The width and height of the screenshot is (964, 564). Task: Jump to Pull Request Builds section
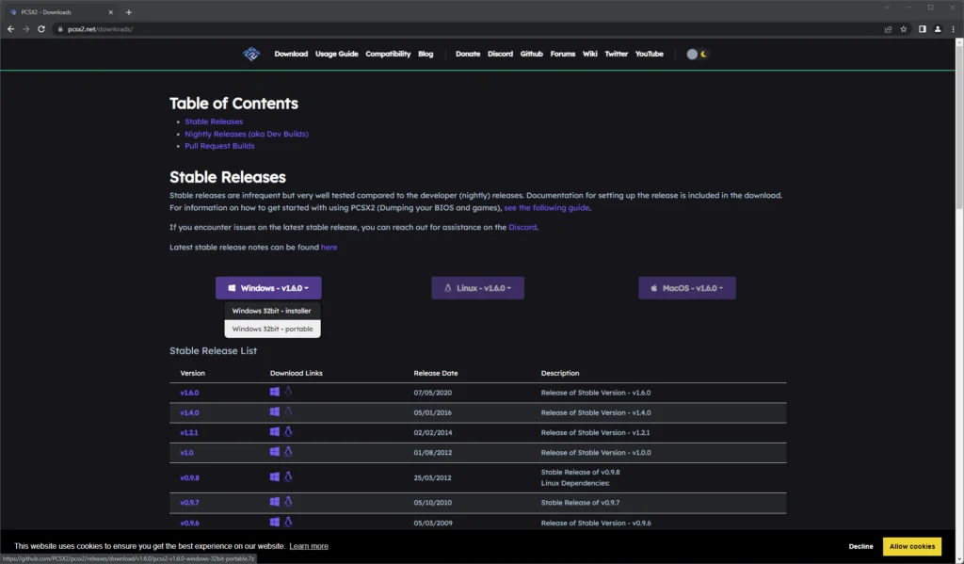click(x=219, y=146)
